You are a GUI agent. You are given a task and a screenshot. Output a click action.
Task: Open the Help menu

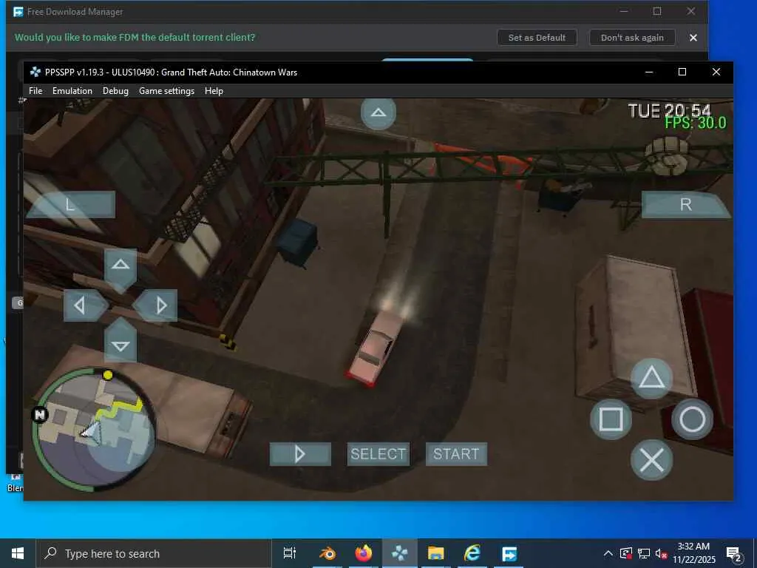click(x=214, y=91)
